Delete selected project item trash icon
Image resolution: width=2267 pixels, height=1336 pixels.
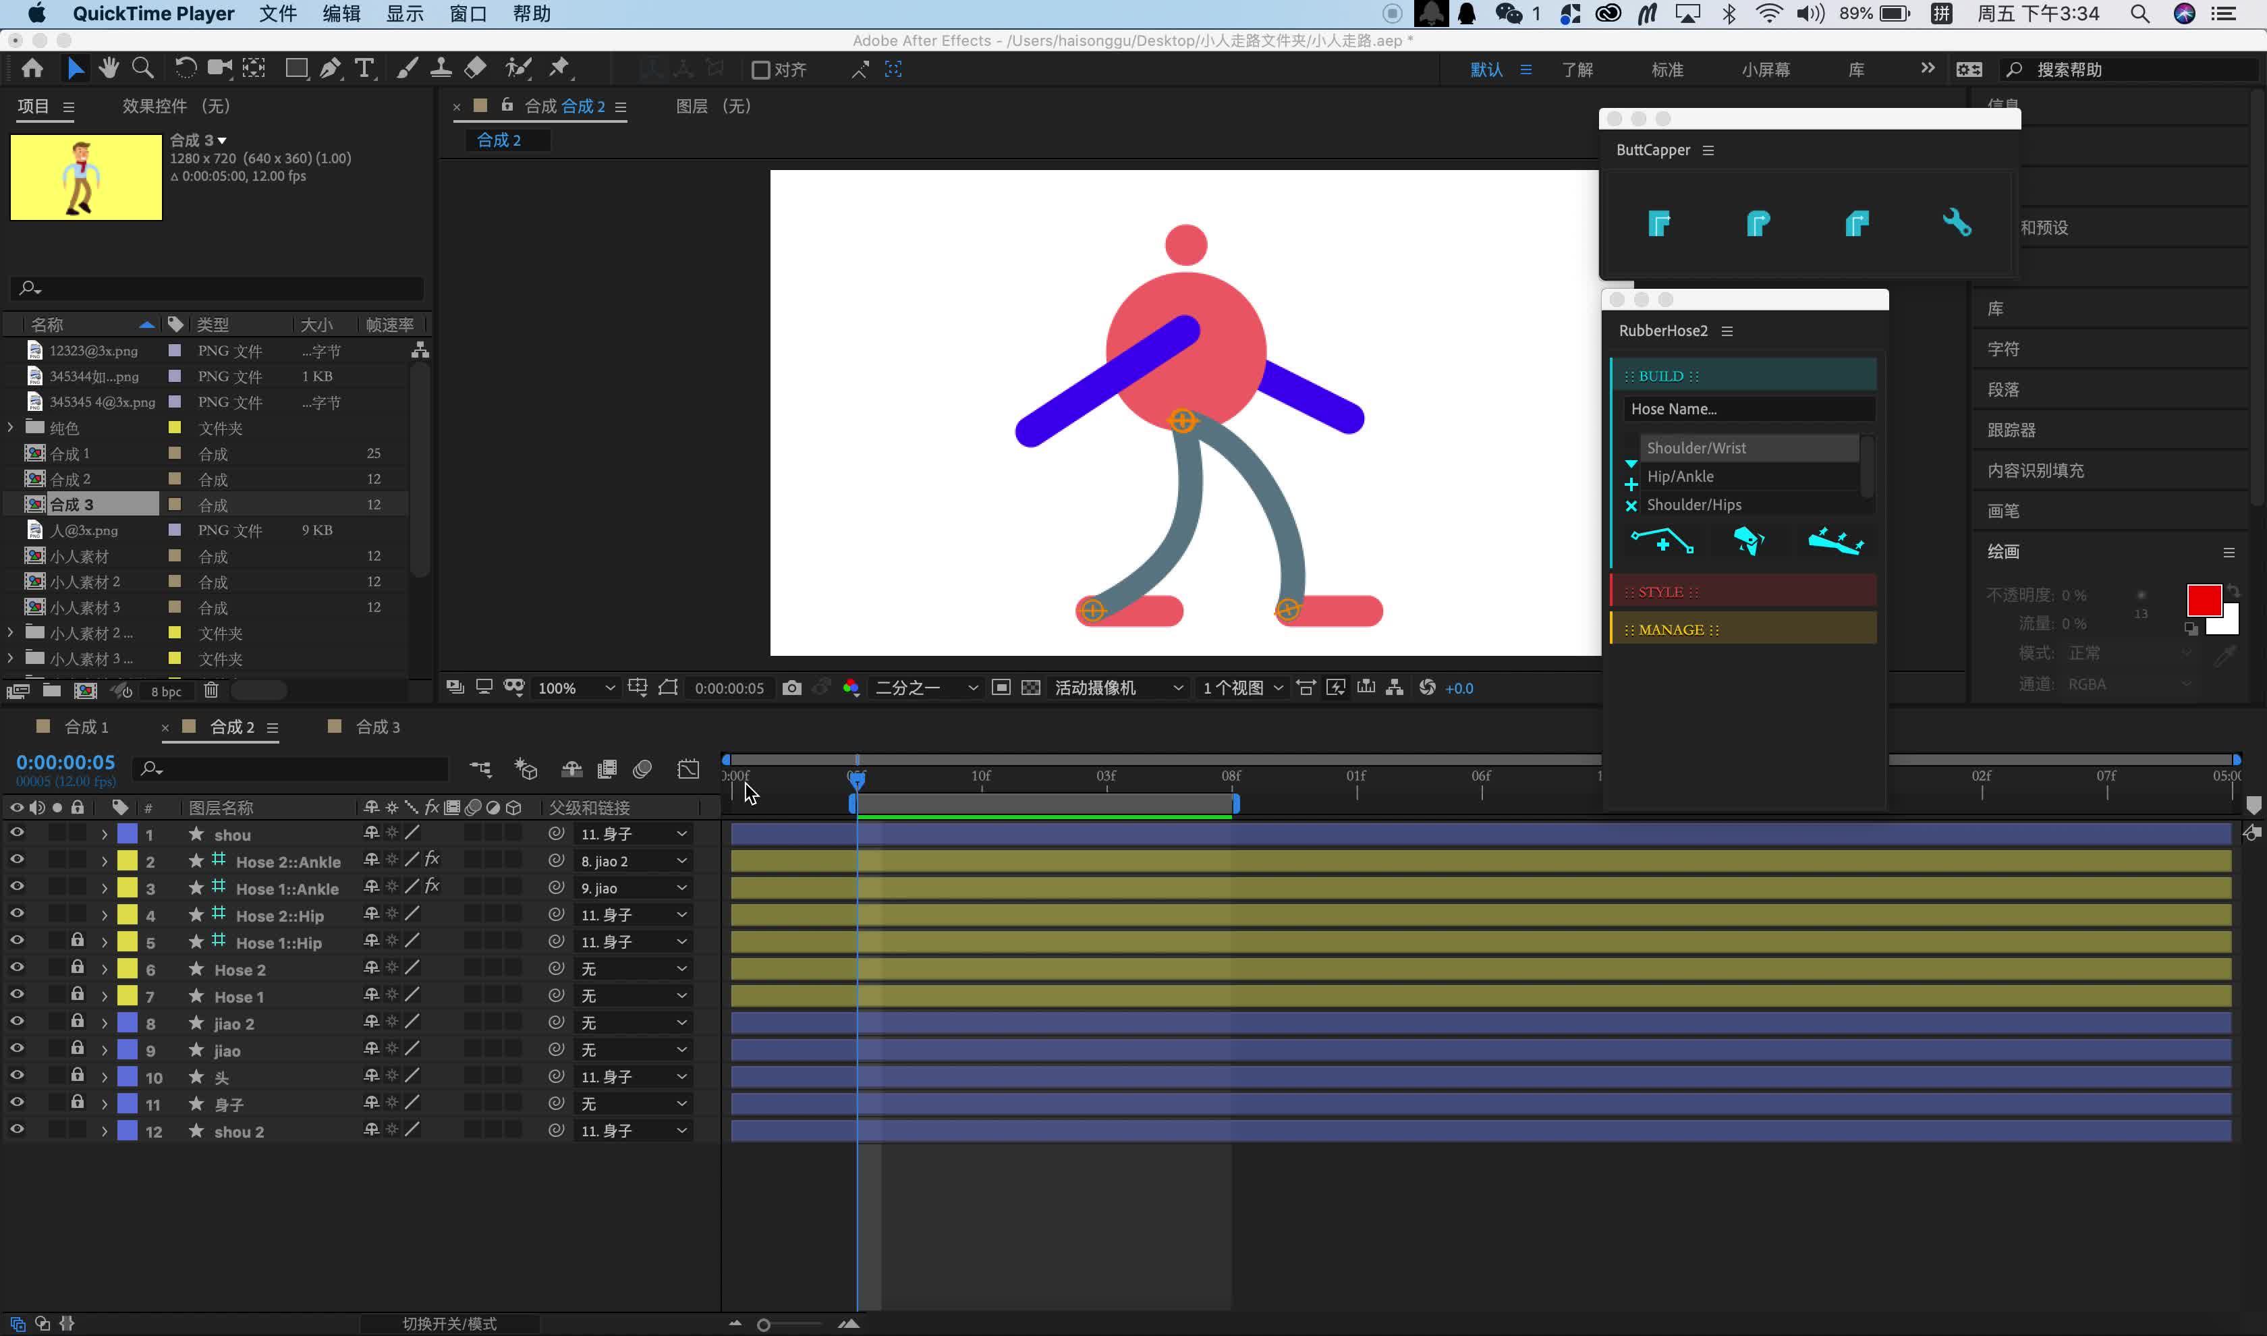(x=211, y=690)
